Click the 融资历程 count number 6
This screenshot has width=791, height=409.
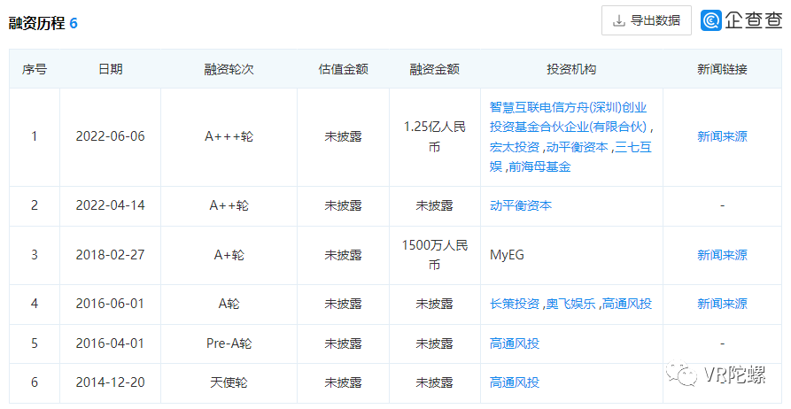coord(74,23)
